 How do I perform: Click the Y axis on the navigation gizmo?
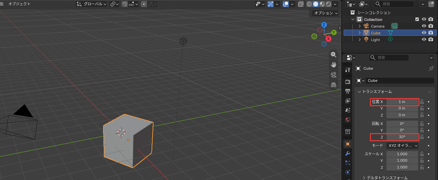click(334, 32)
